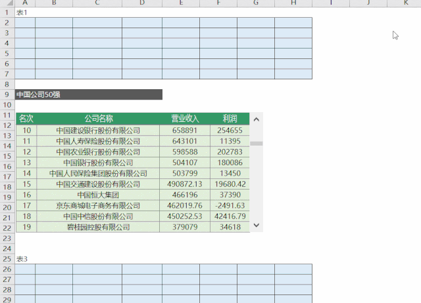
Task: Click rank cell 13 in the table
Action: (26, 163)
